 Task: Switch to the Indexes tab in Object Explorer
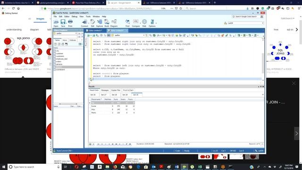(73, 40)
